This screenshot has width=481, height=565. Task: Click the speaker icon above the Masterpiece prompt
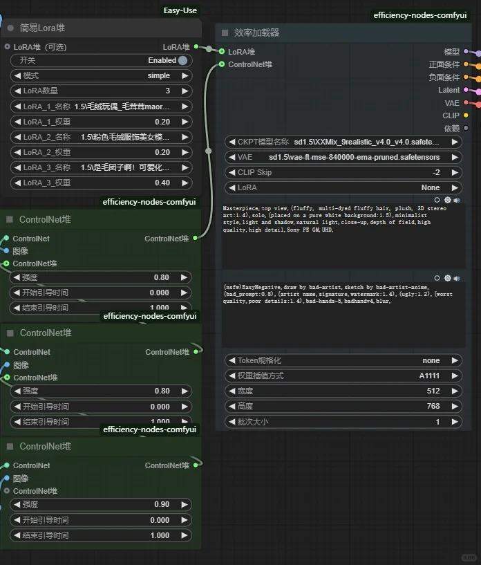tap(457, 200)
